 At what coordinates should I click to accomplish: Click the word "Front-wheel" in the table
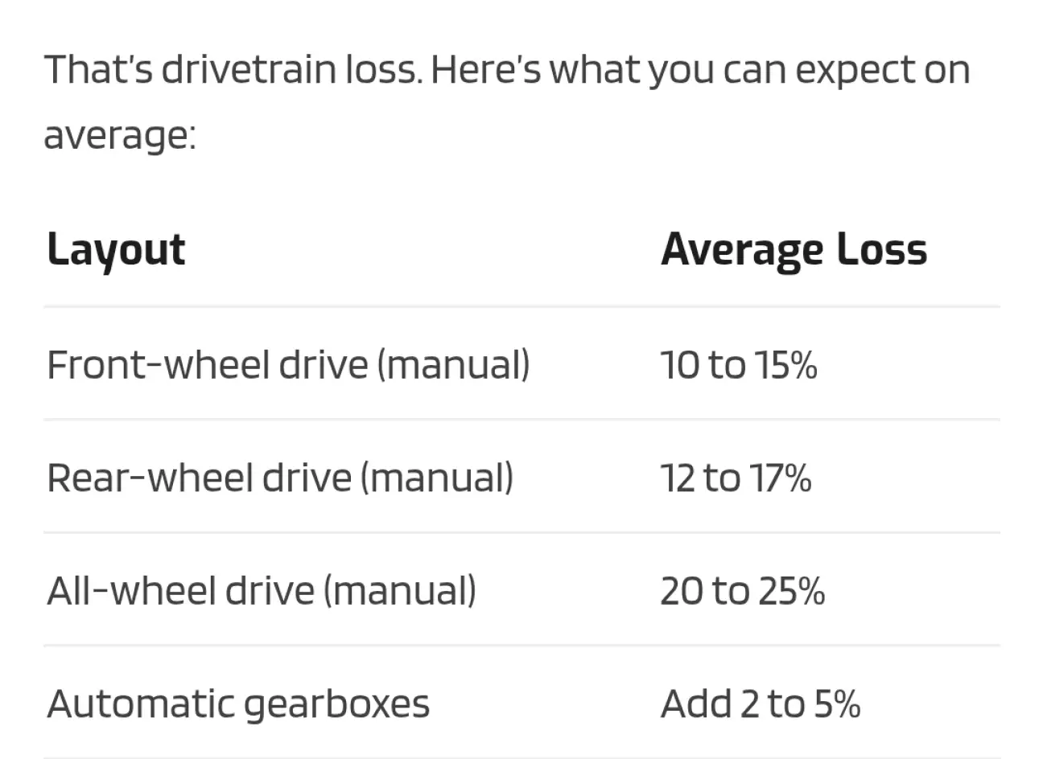coord(159,365)
